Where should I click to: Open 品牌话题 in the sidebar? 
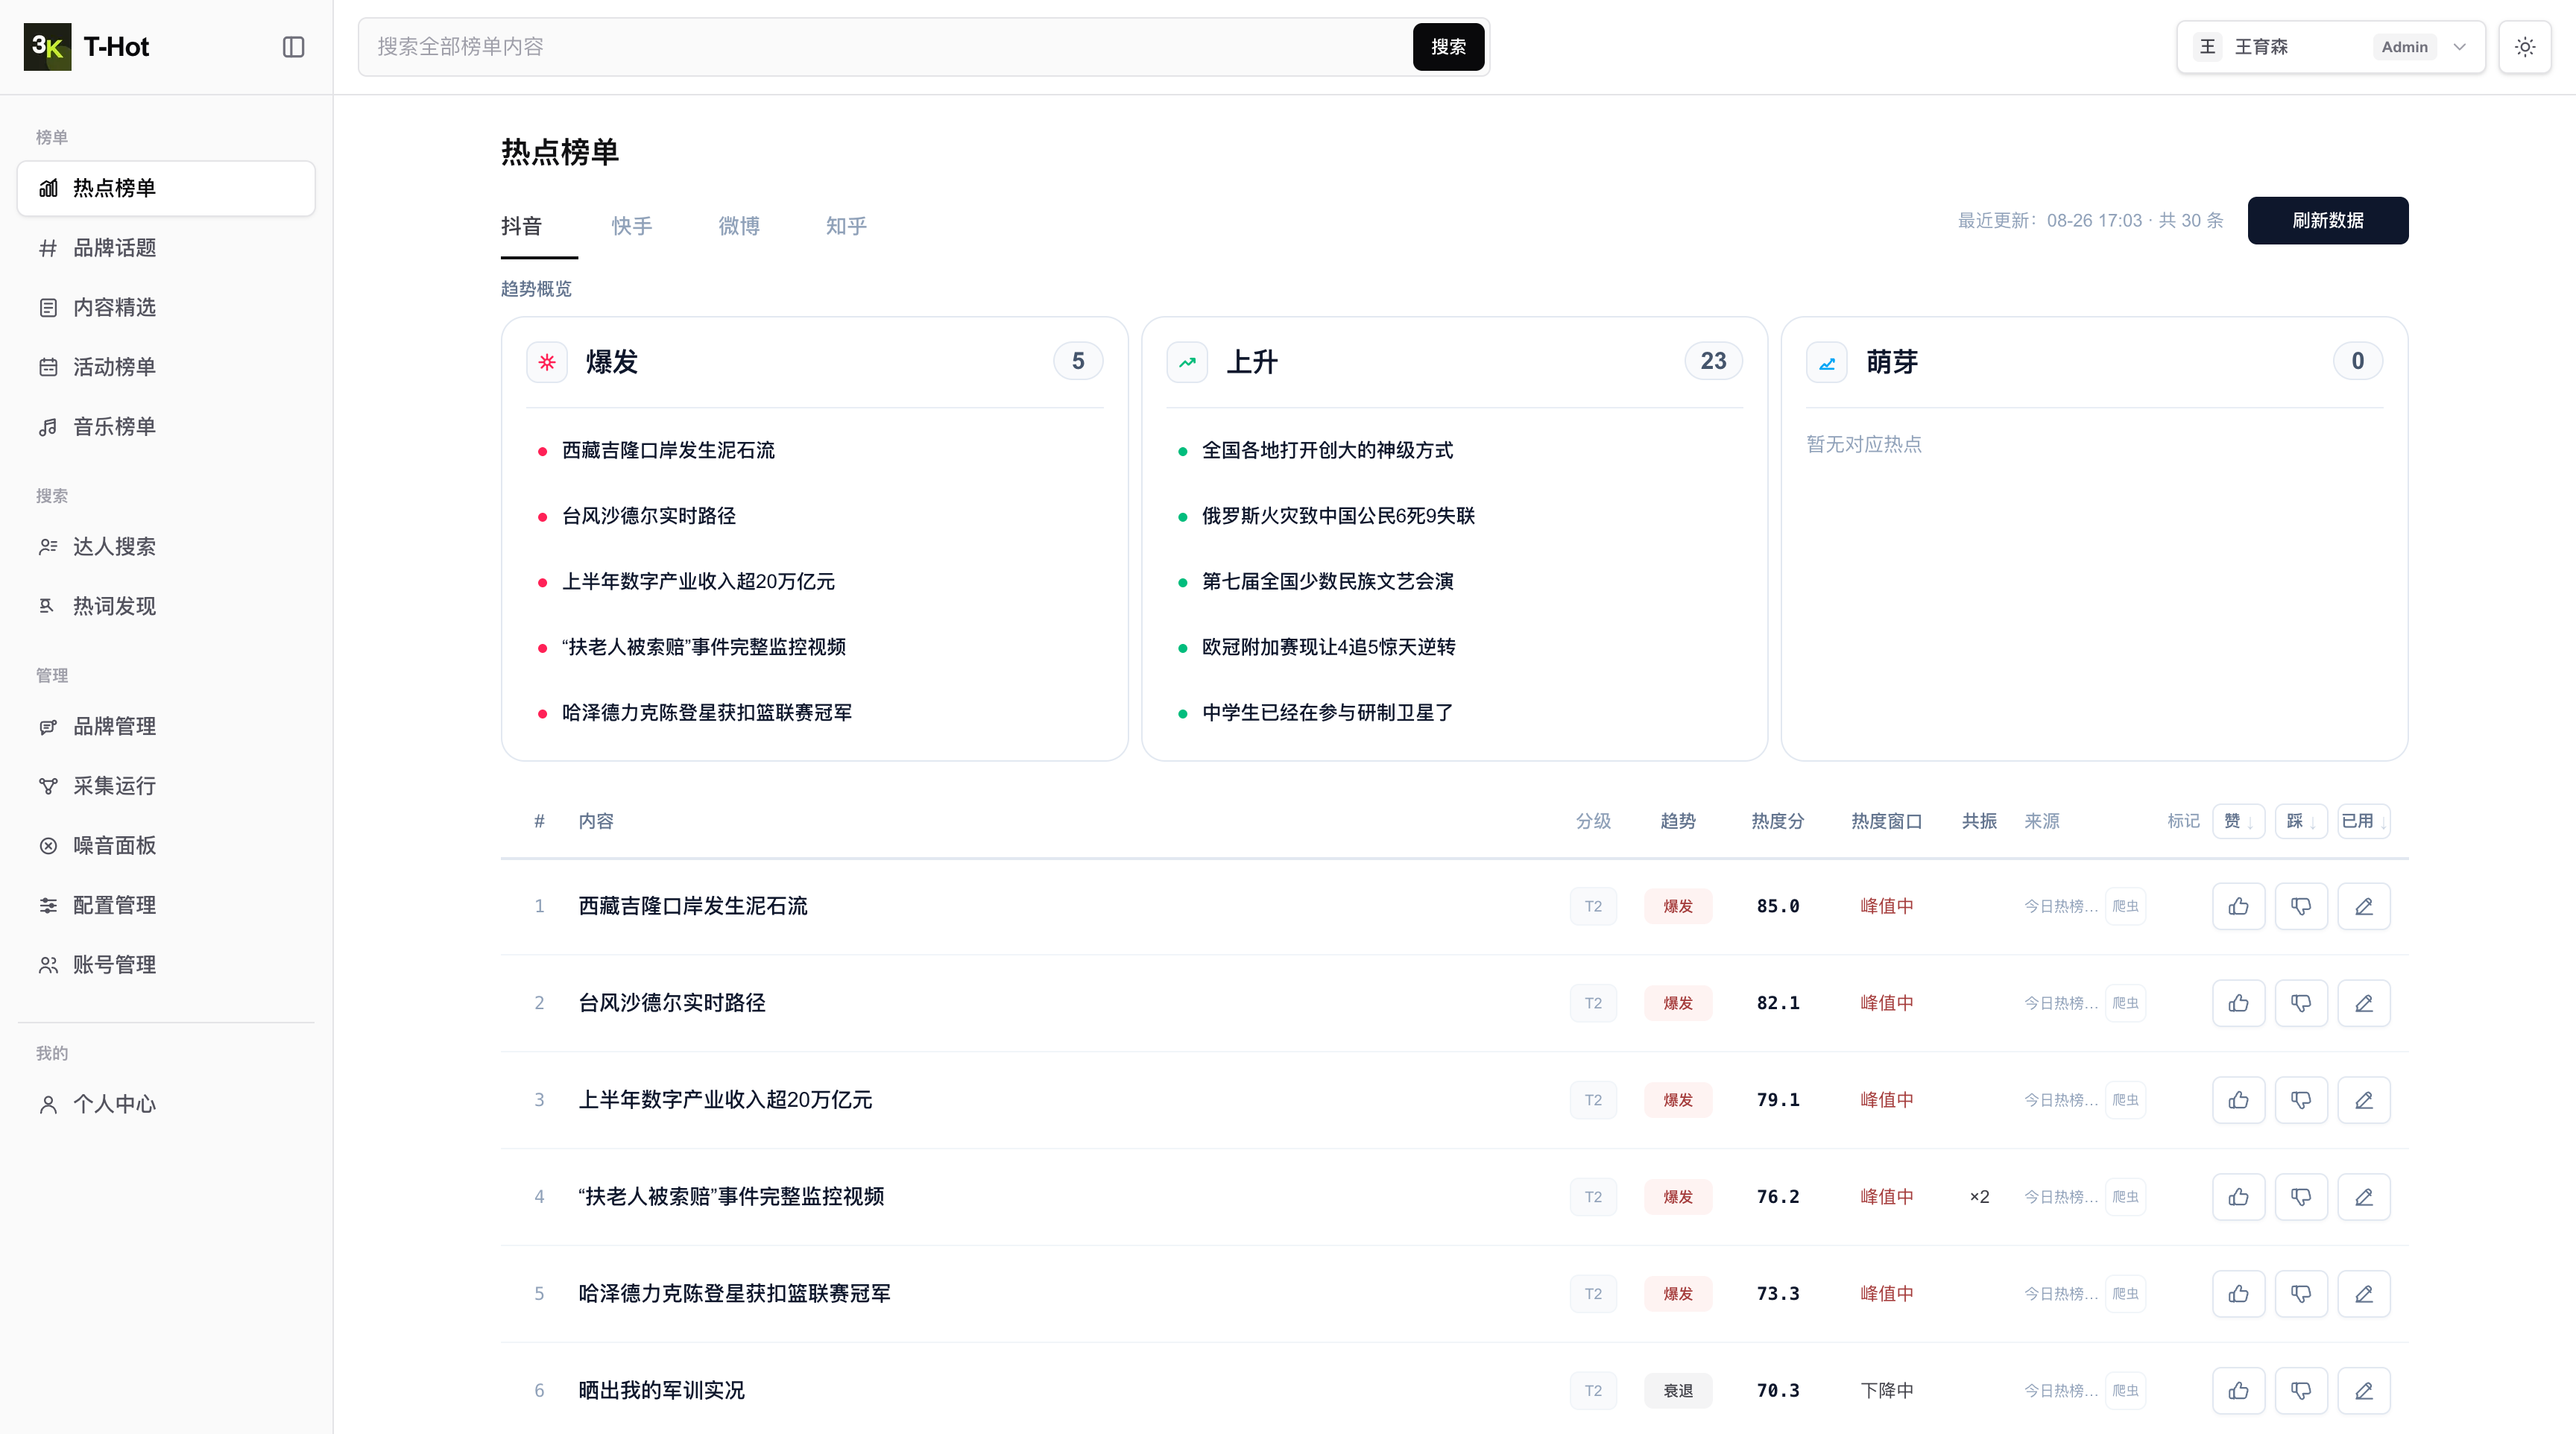tap(166, 248)
